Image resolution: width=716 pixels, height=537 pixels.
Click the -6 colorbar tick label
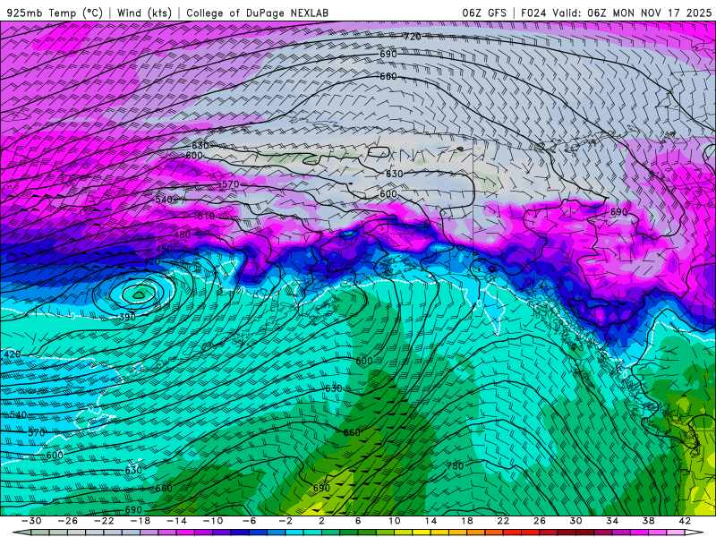249,521
